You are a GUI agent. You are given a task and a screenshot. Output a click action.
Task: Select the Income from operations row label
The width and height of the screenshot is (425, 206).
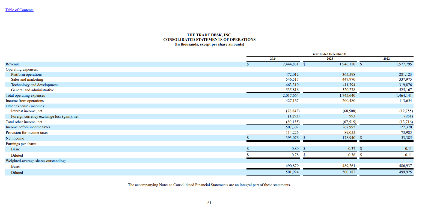[25, 101]
